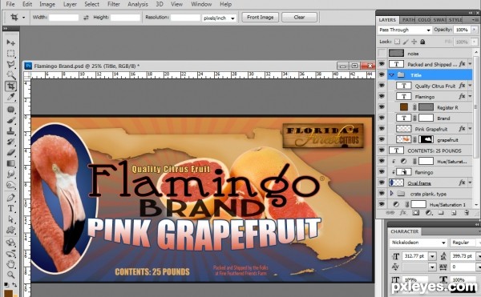Open the Opacity slider arrow
The image size is (481, 297).
pos(475,30)
